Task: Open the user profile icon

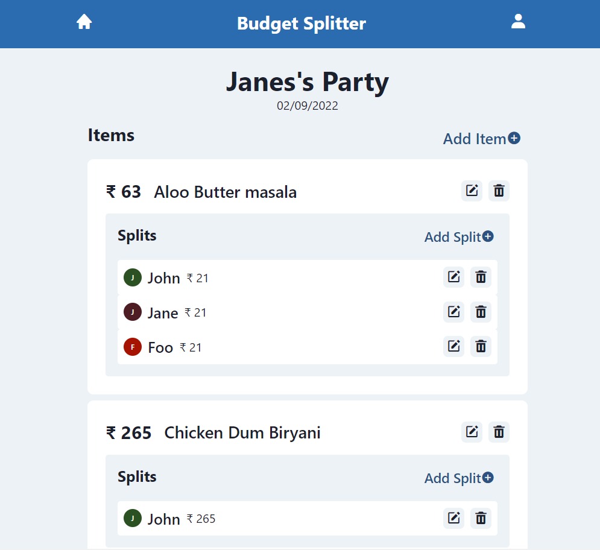Action: click(x=517, y=21)
